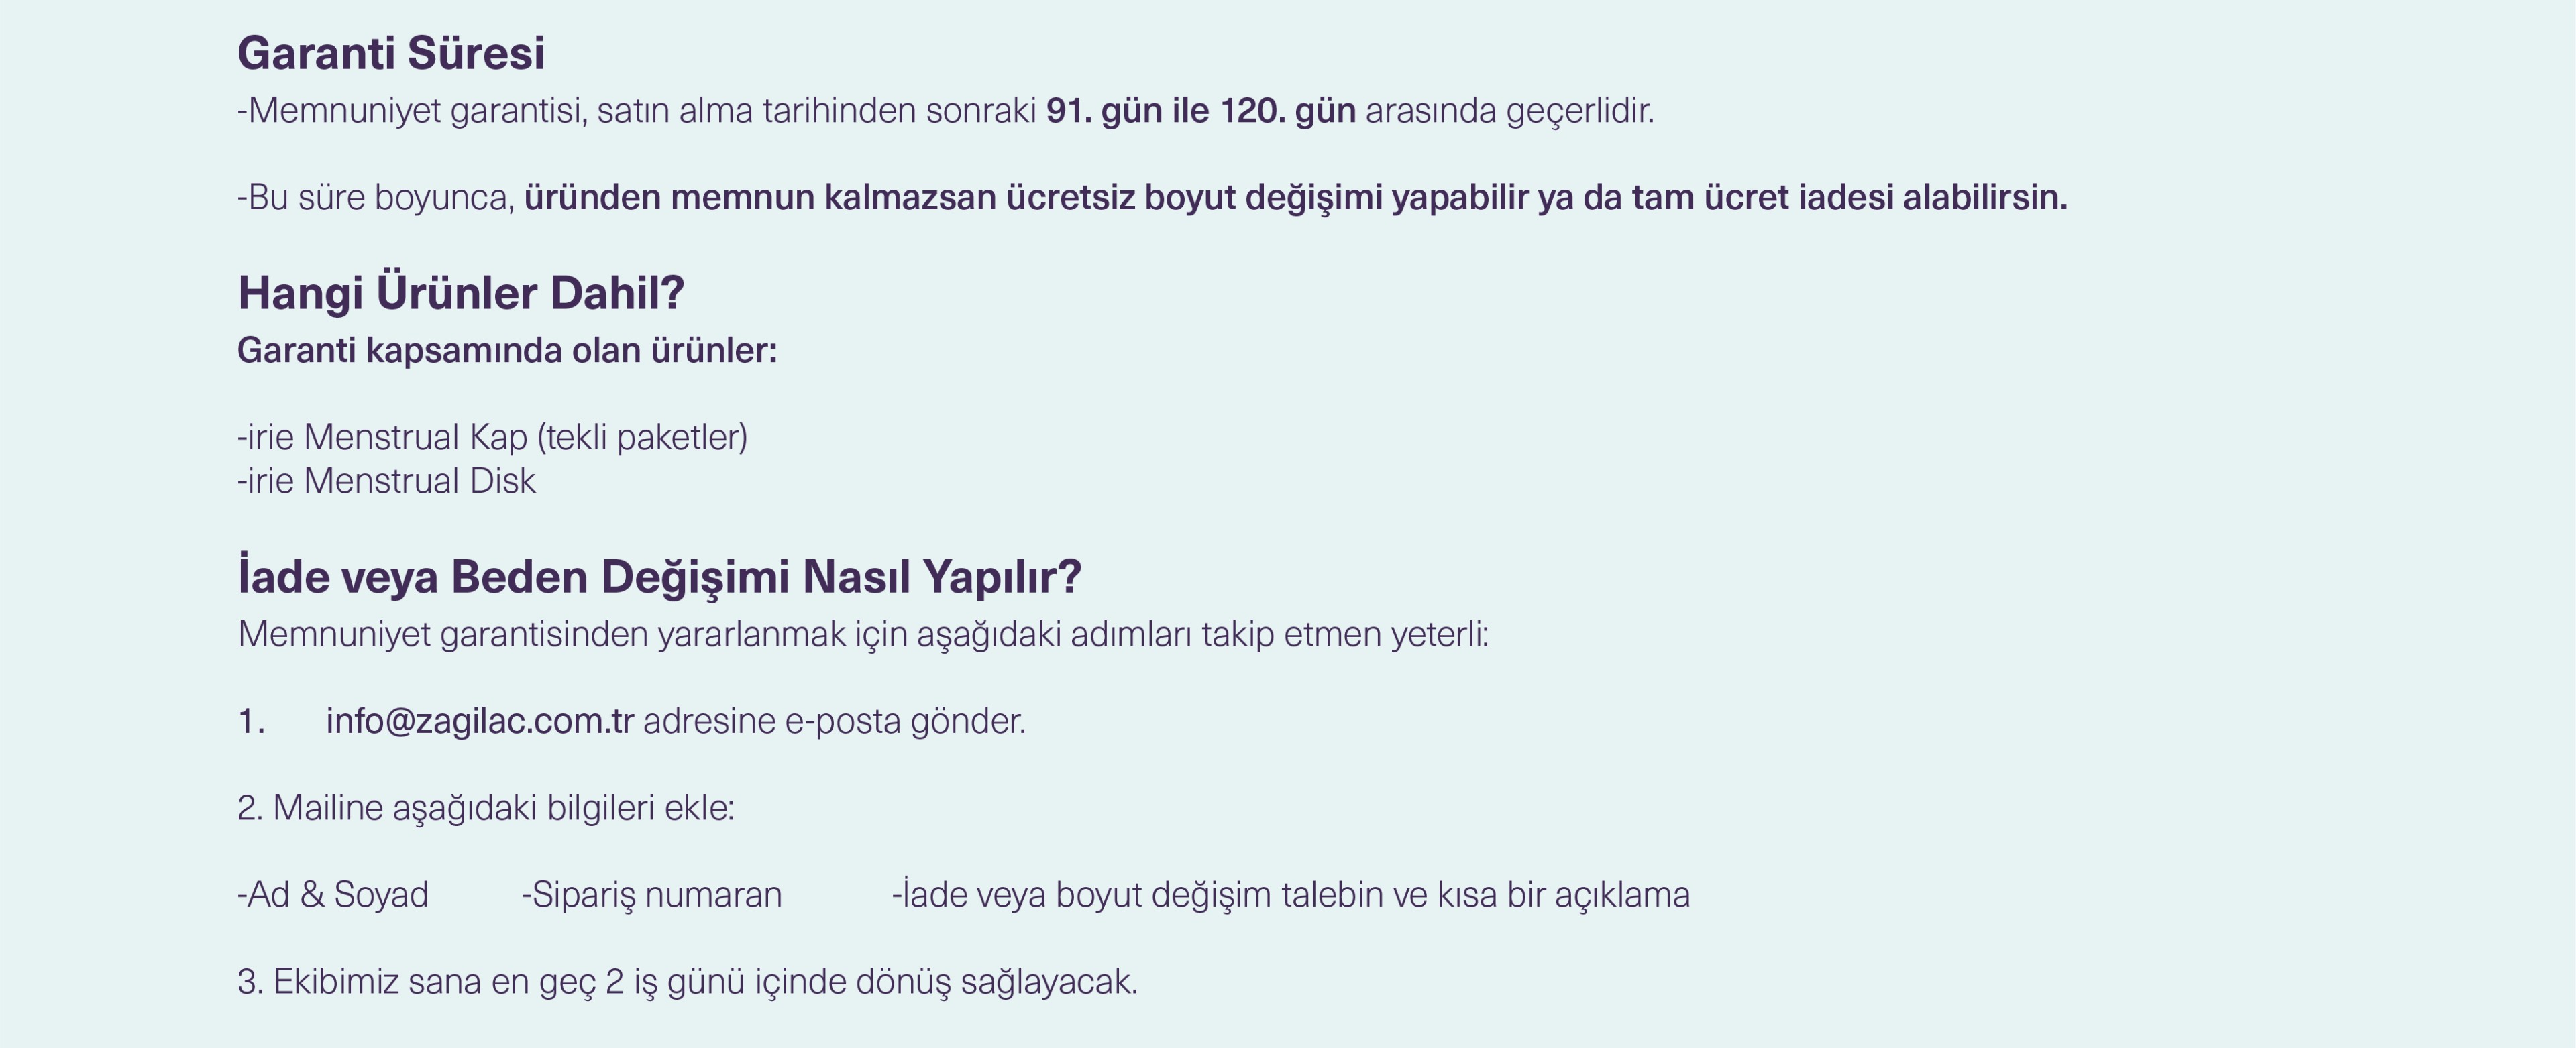Click the İade veya boyut değişim talebin text
The height and width of the screenshot is (1048, 2576).
click(1291, 894)
